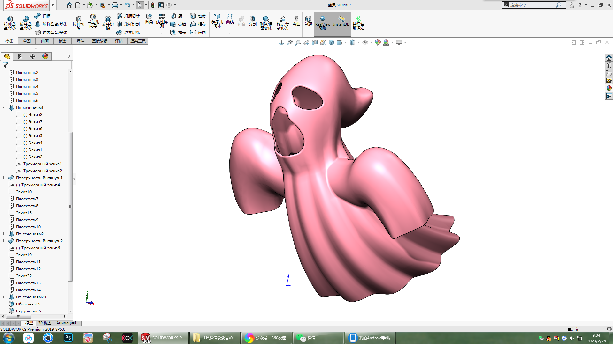
Task: Open the Curves 曲线 dropdown arrow
Action: tap(230, 33)
